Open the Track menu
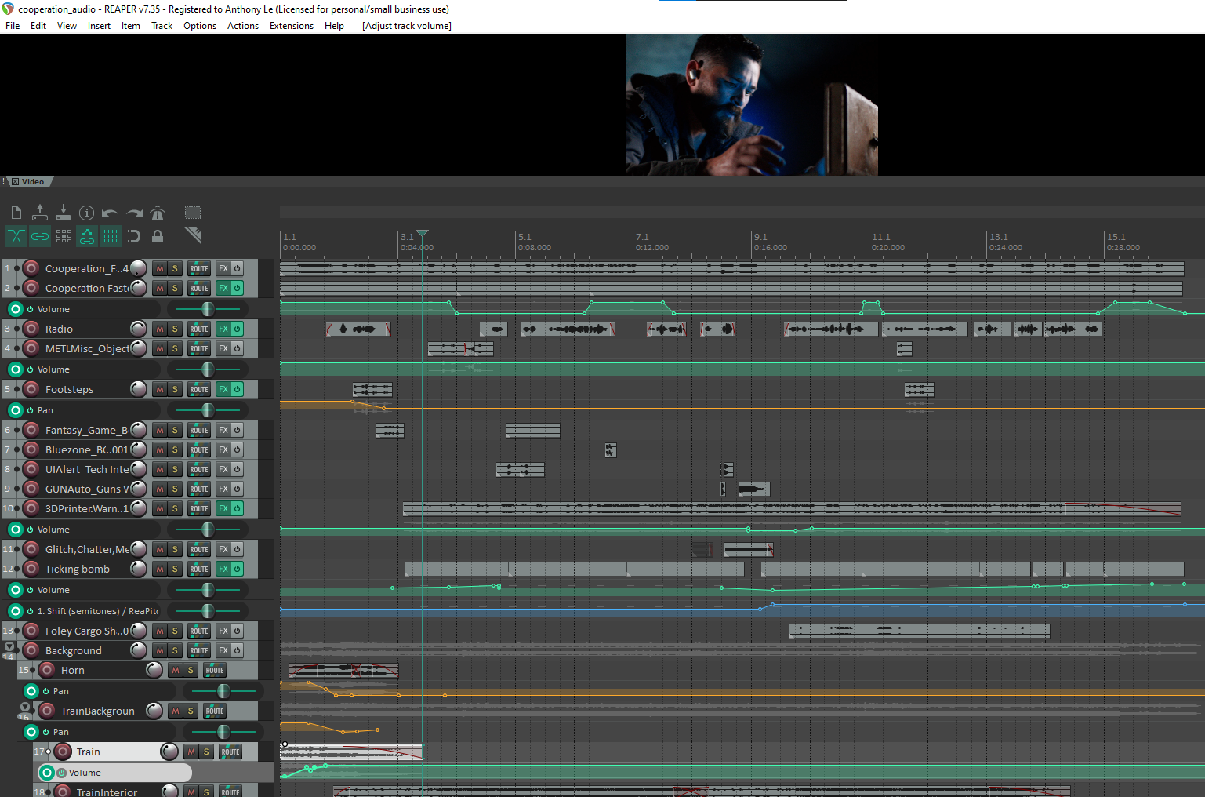1205x797 pixels. click(x=162, y=26)
